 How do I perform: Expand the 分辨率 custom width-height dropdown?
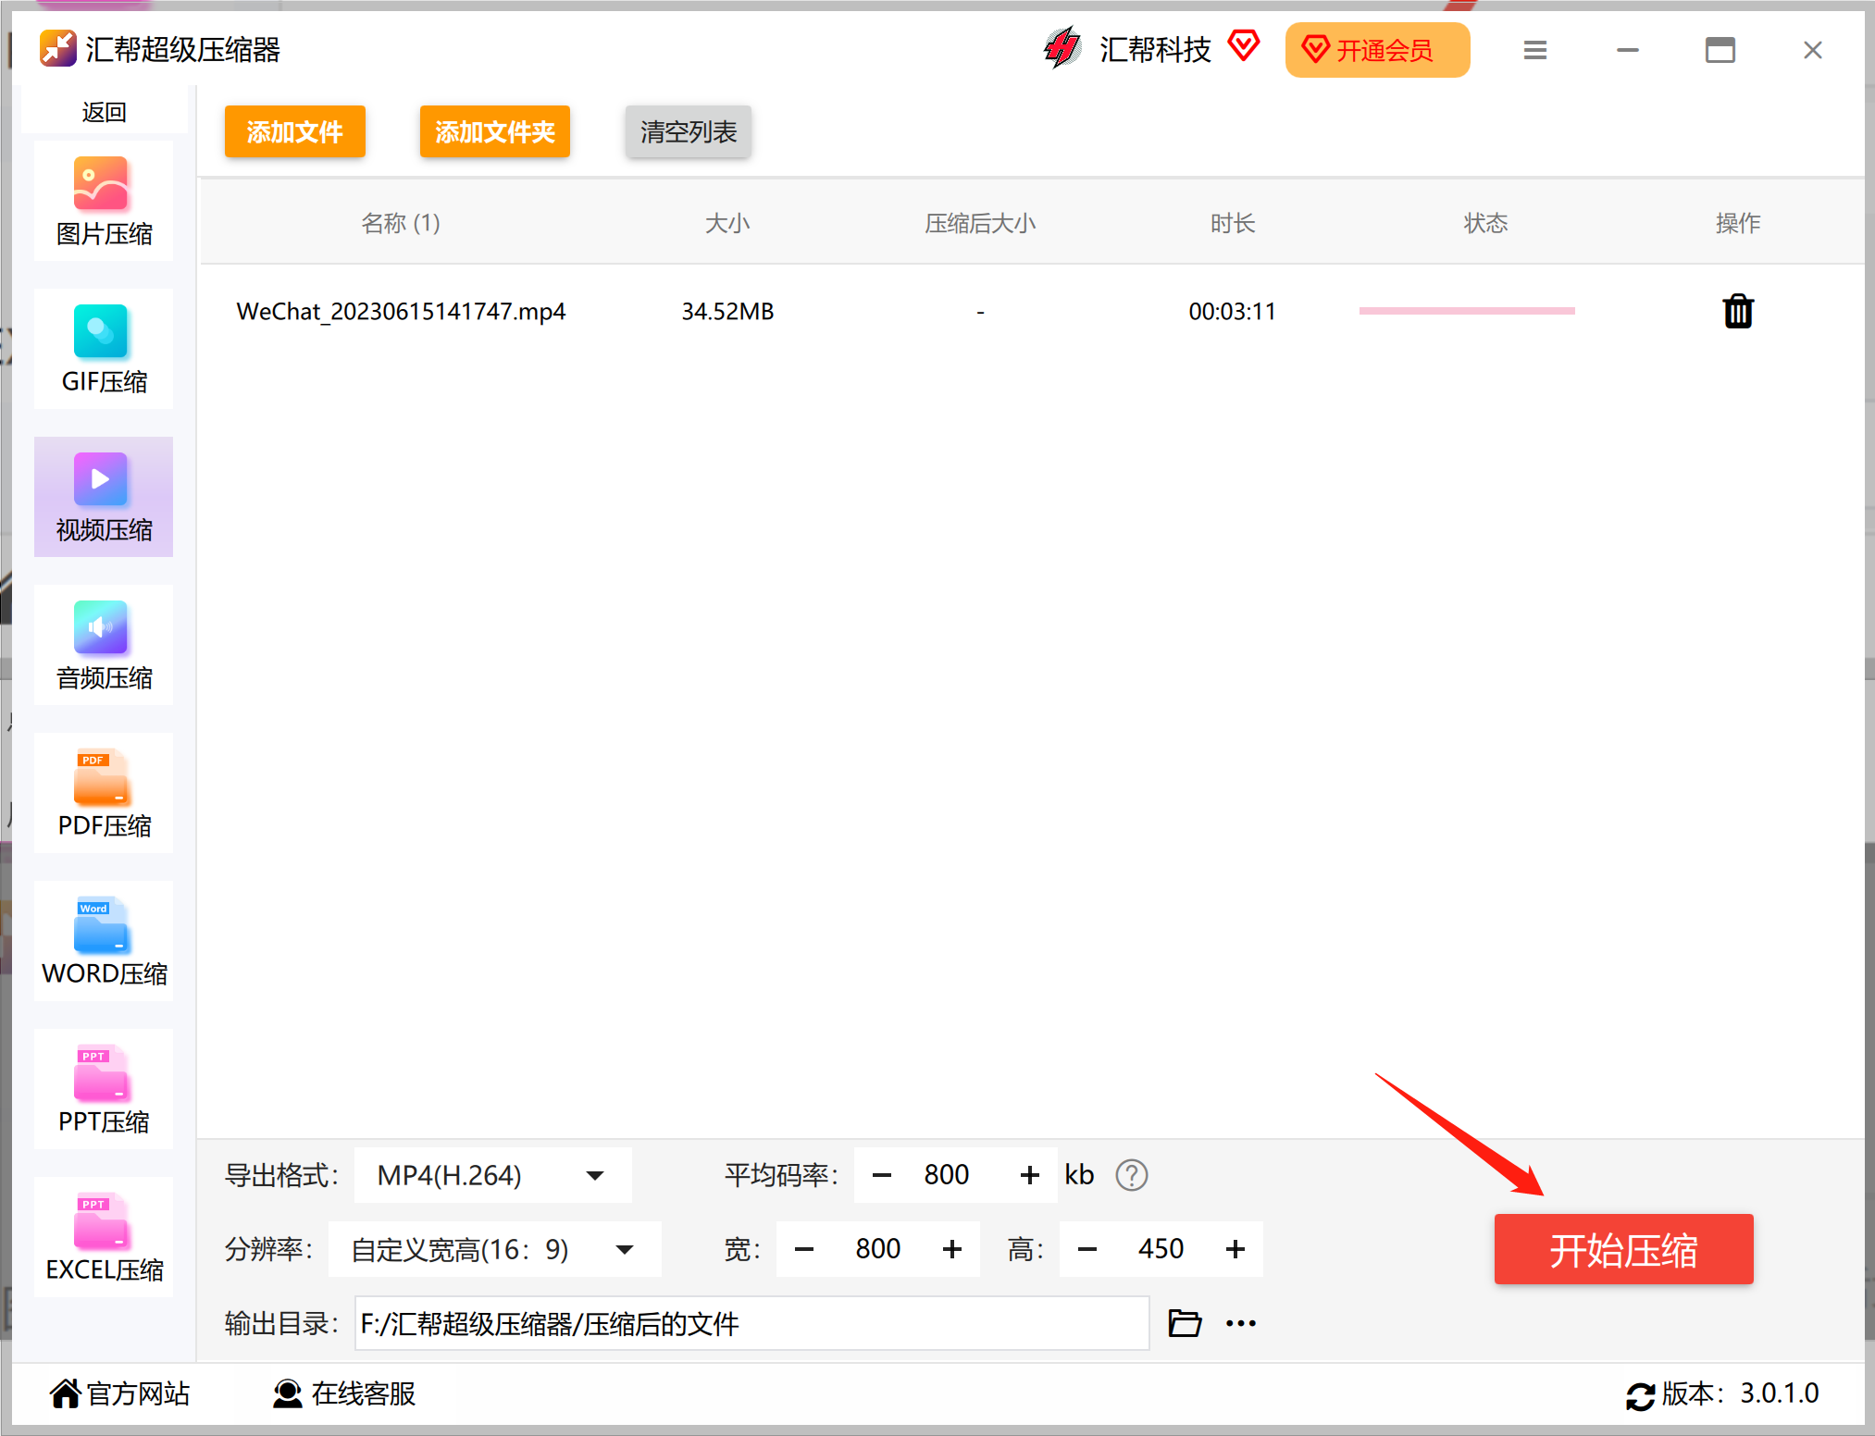(x=494, y=1249)
